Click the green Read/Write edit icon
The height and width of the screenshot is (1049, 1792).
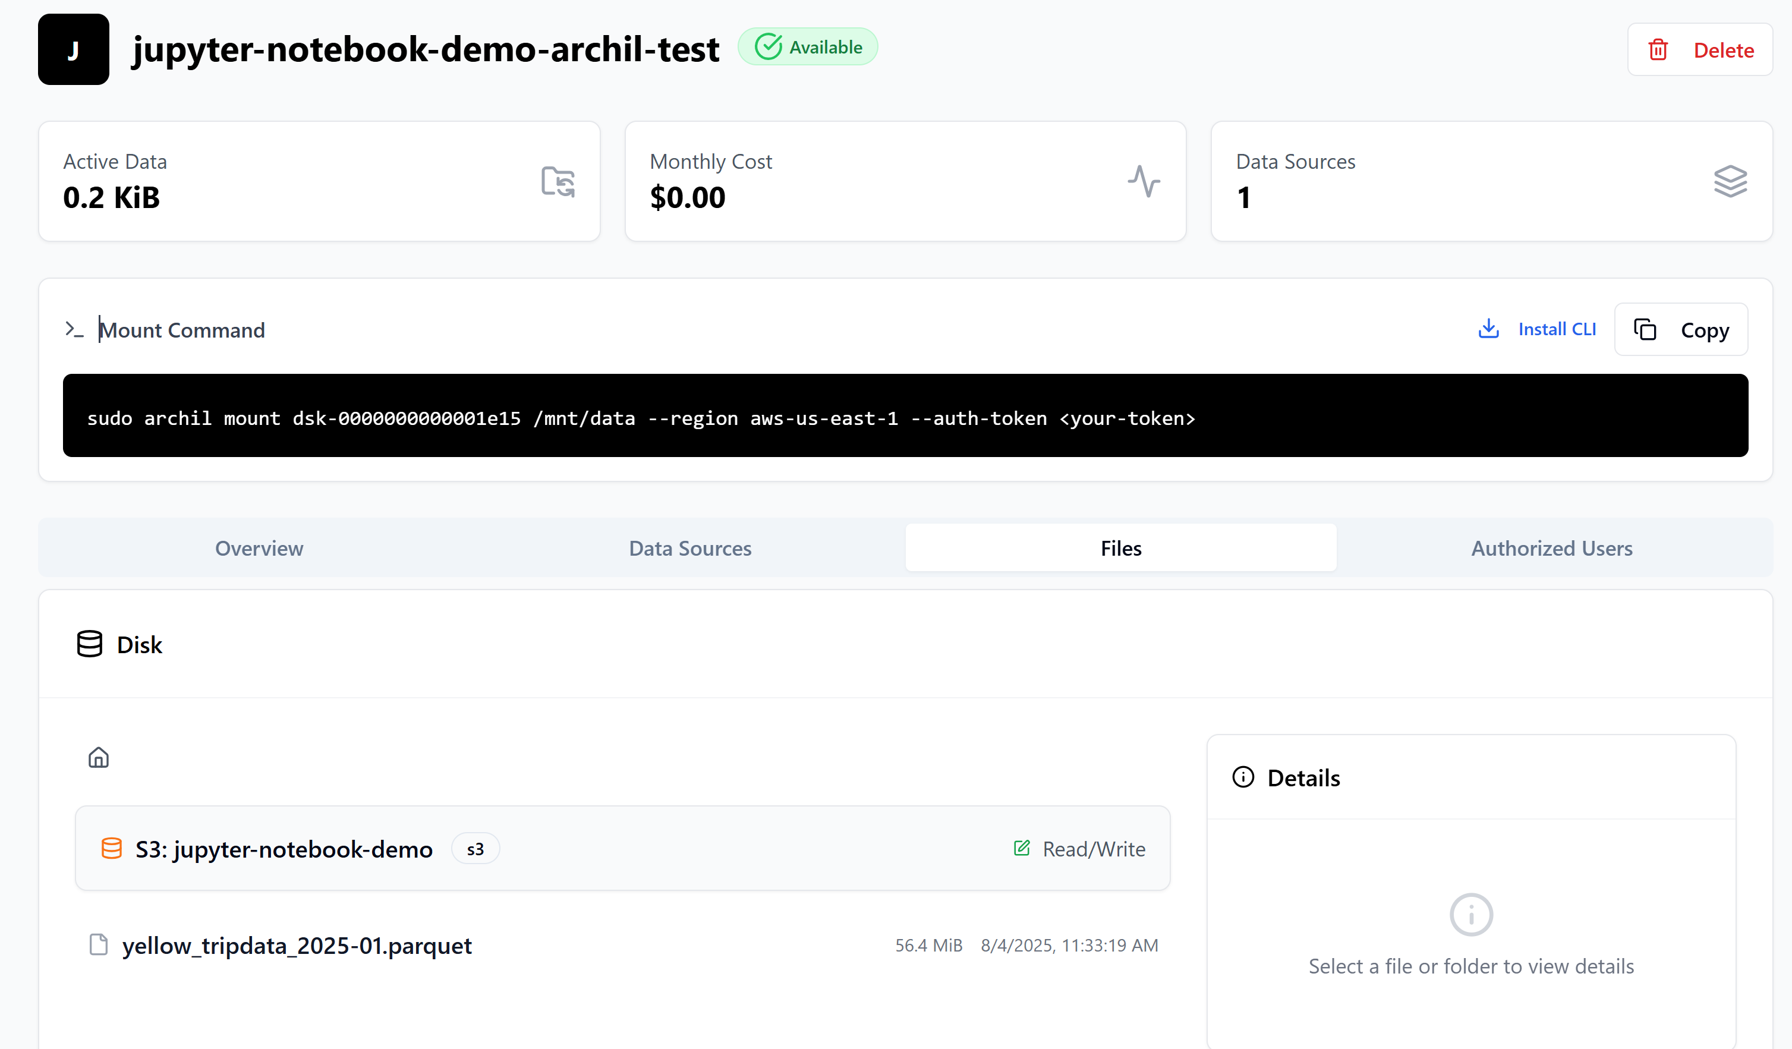pos(1021,848)
